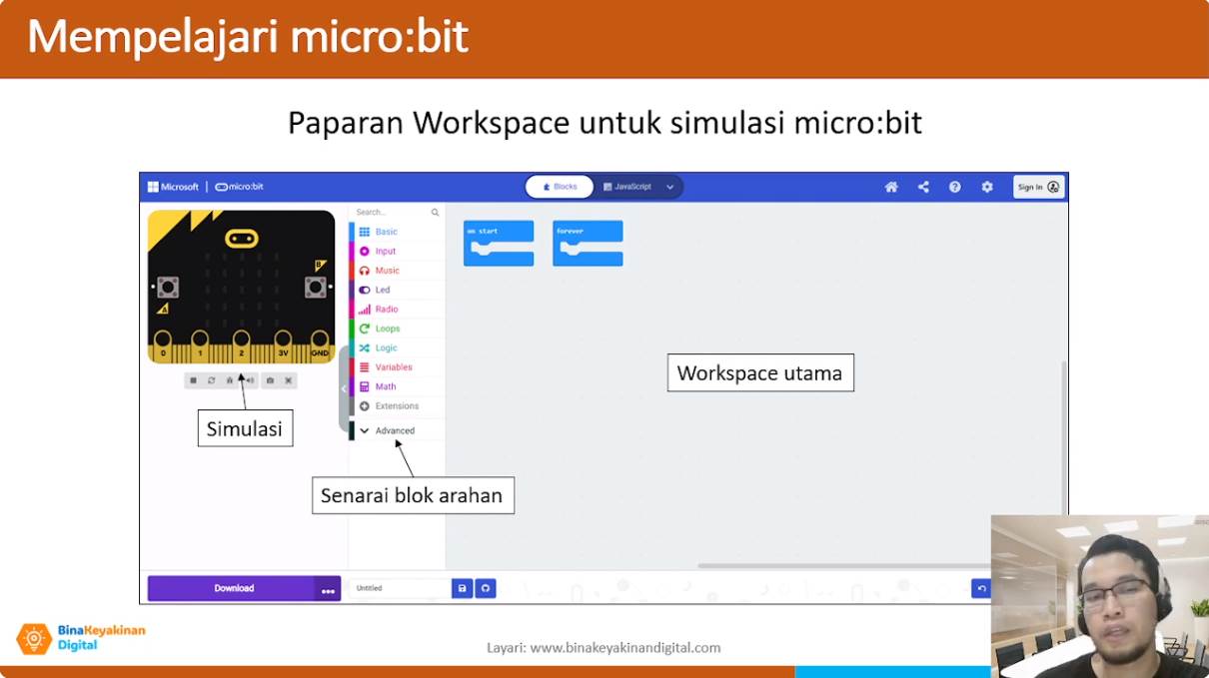Open the Basic blocks category
Image resolution: width=1209 pixels, height=678 pixels.
pos(386,232)
